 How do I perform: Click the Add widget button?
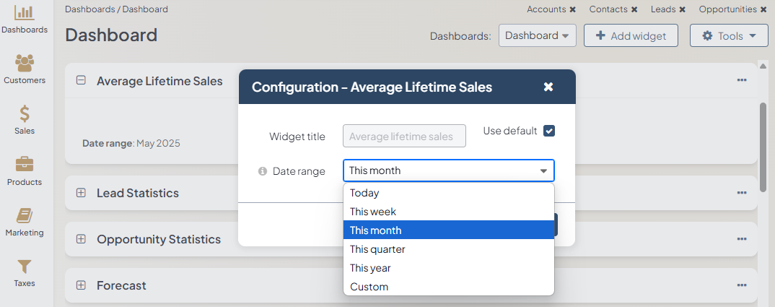[631, 35]
